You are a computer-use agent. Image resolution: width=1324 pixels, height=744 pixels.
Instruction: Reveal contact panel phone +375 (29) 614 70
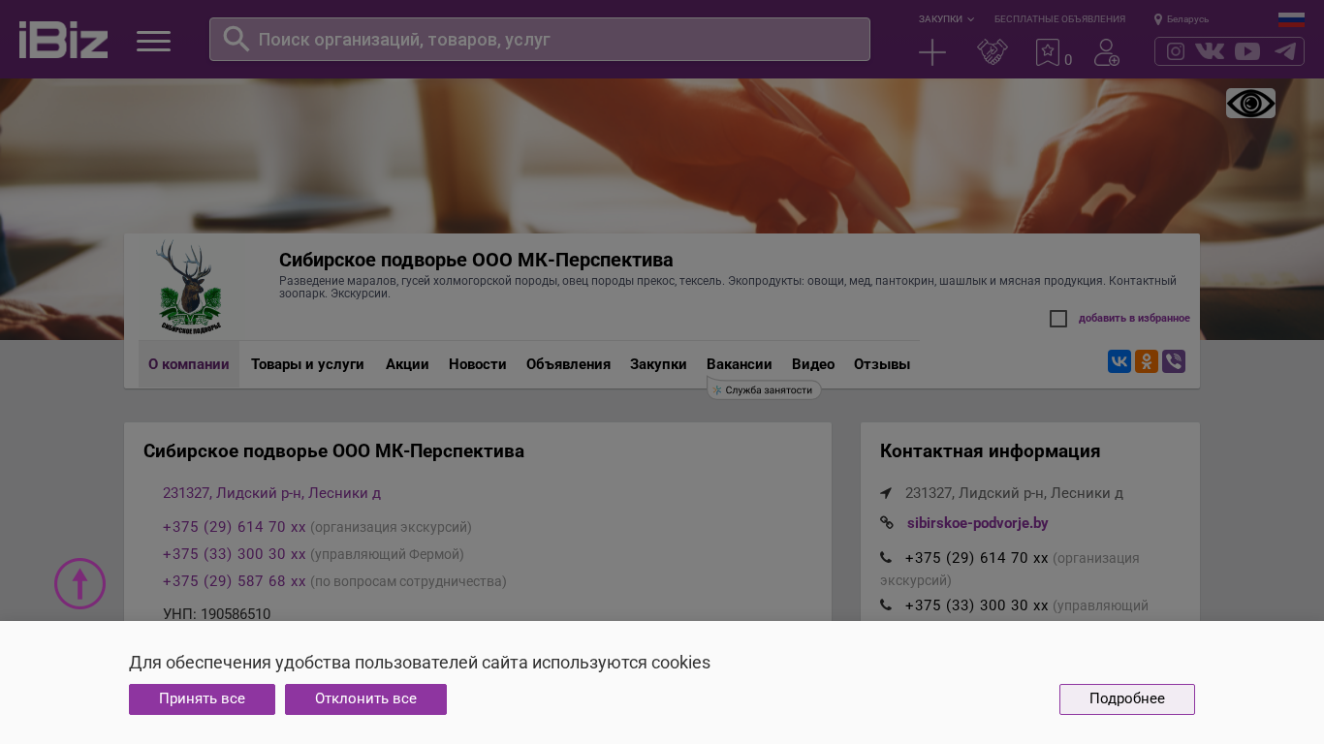click(977, 558)
